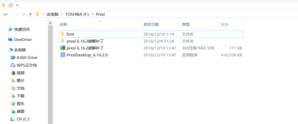This screenshot has width=298, height=124.
Task: Click the 此电脑 computer icon in the sidebar
Action: (x=10, y=50)
